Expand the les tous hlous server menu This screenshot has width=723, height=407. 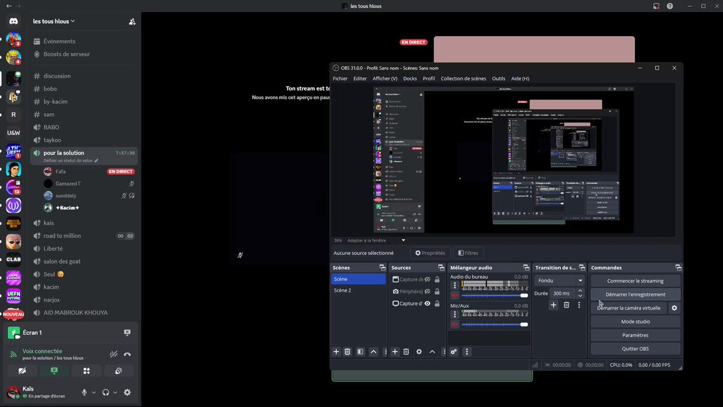click(54, 21)
